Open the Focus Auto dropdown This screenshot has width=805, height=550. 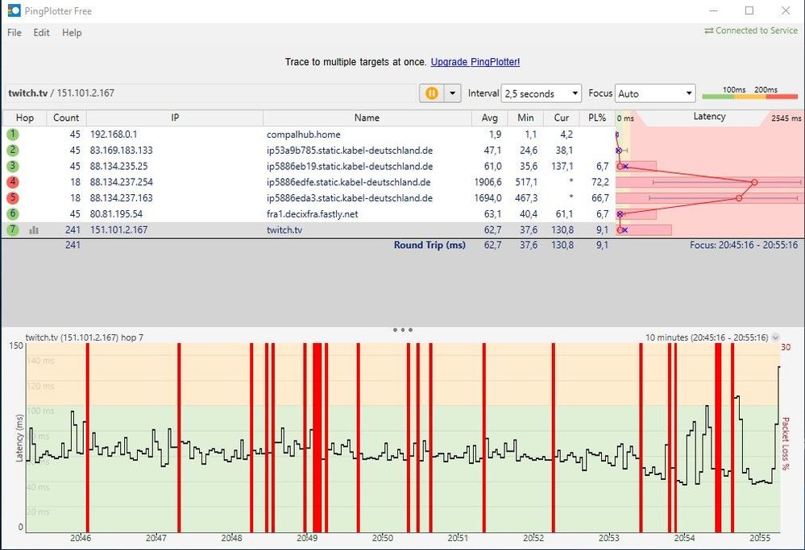(654, 93)
